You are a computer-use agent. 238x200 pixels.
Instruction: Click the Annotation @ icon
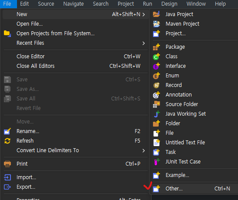156,95
